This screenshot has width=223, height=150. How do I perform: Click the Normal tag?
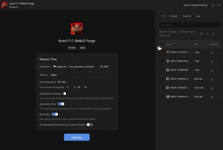point(72,48)
